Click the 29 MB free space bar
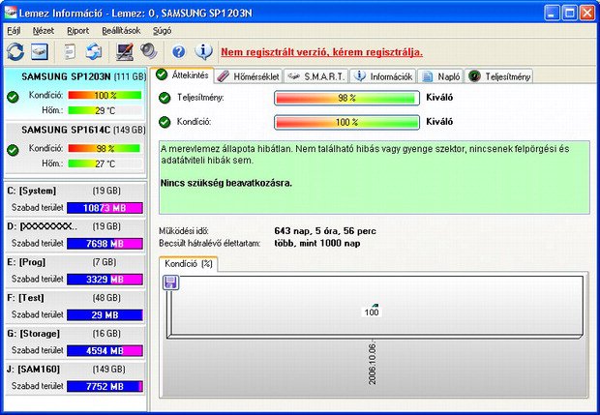The width and height of the screenshot is (600, 415). click(105, 314)
